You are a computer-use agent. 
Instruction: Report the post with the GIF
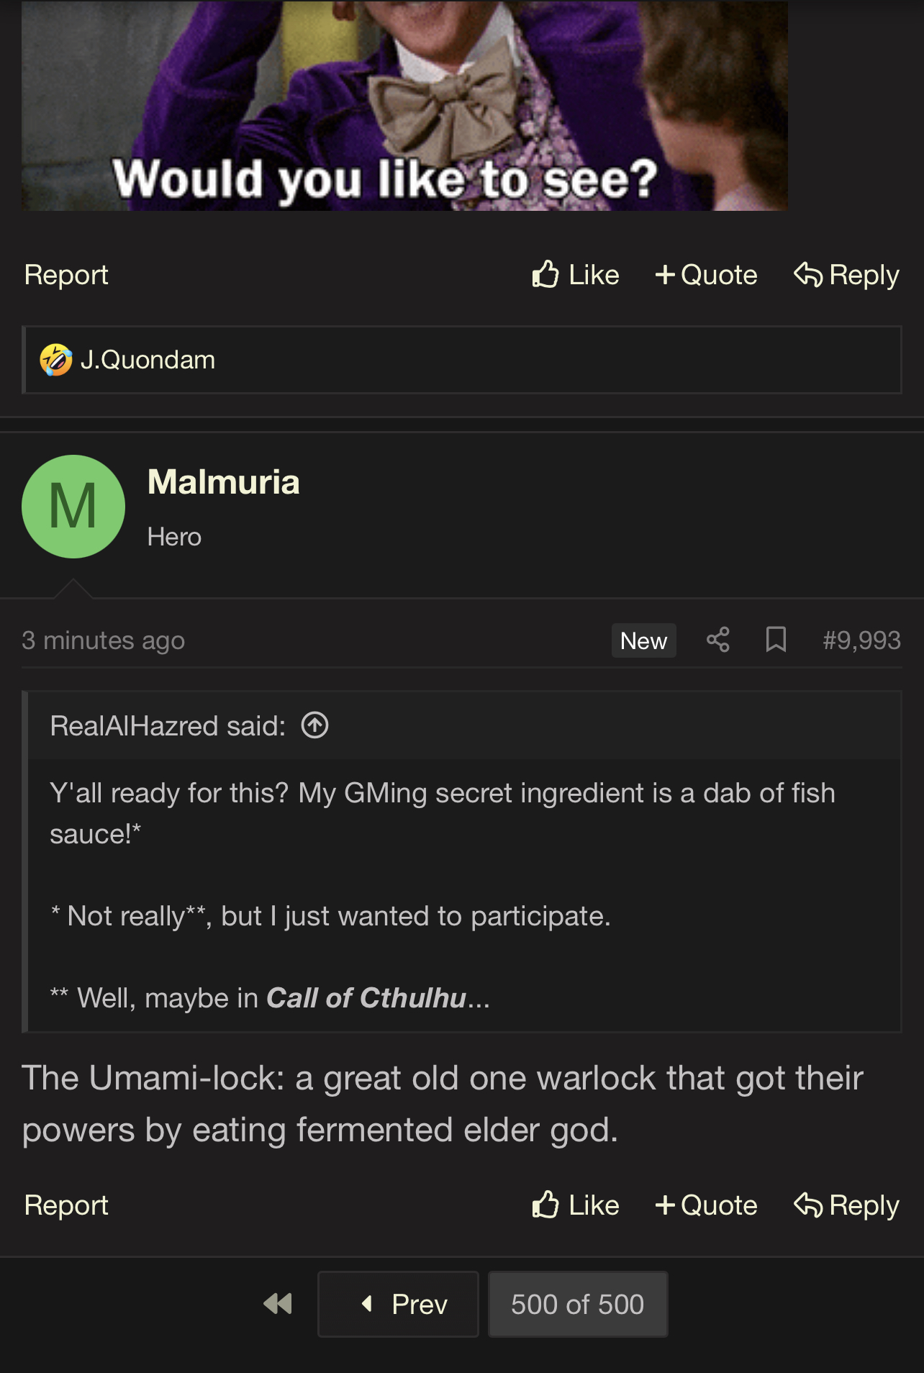[66, 275]
